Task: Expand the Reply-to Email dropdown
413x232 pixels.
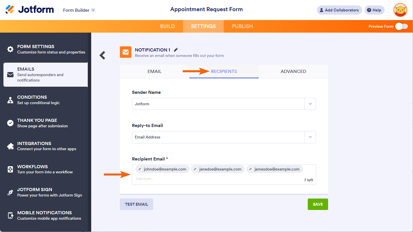Action: click(x=310, y=137)
